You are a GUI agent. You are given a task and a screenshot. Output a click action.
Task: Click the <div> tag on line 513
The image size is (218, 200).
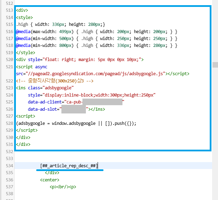(x=22, y=10)
